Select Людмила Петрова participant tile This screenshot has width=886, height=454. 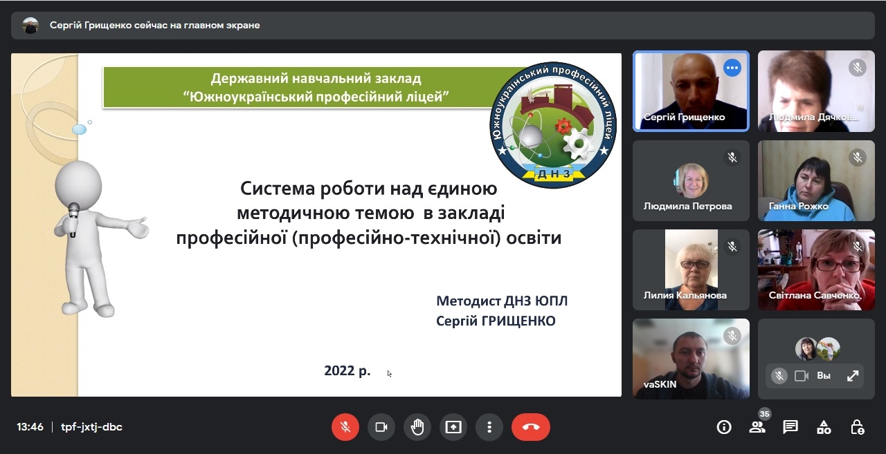691,181
